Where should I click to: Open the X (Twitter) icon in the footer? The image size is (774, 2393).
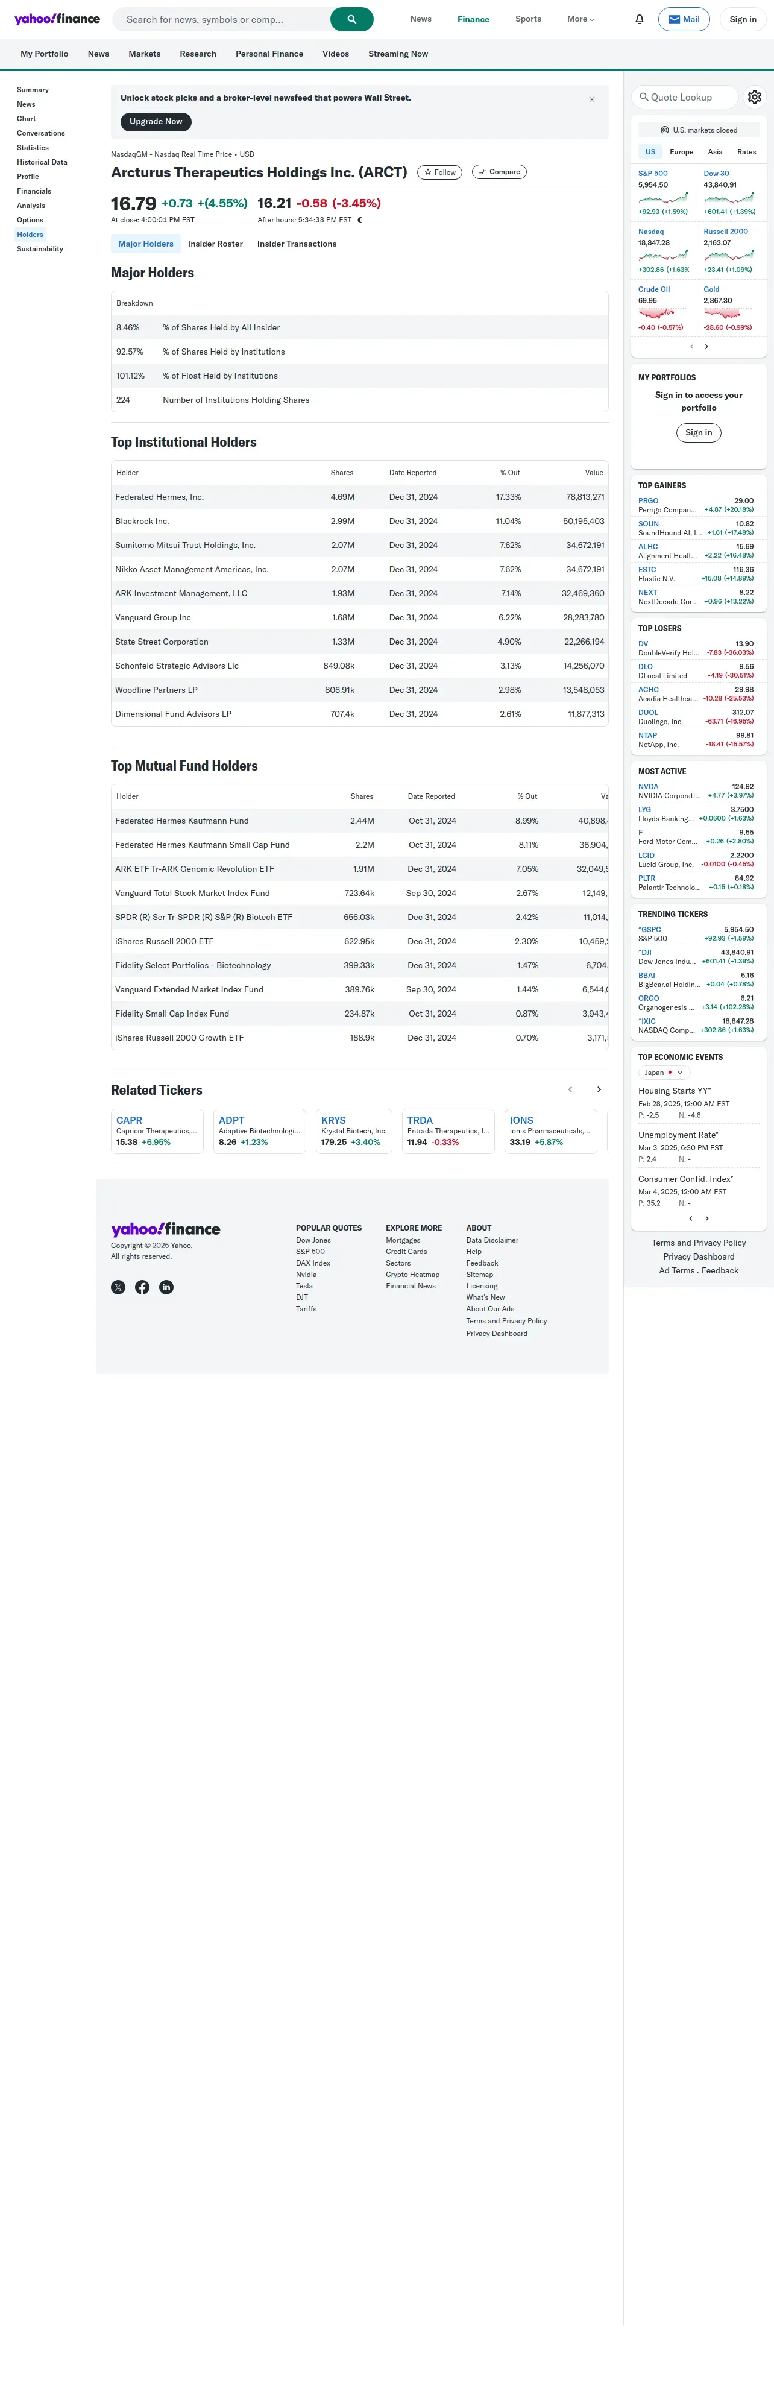coord(118,1287)
